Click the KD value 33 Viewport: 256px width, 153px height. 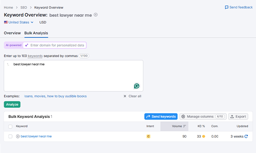(x=199, y=136)
